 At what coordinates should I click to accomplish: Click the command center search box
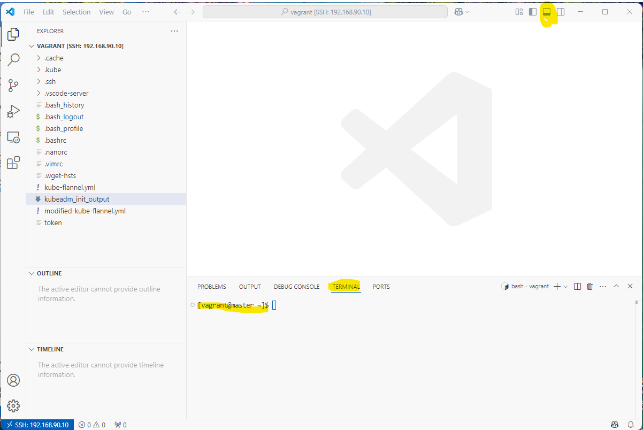(325, 12)
